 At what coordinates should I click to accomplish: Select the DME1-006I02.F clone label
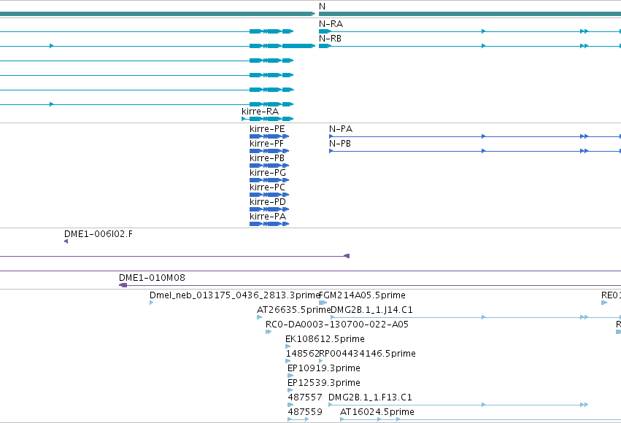[99, 234]
